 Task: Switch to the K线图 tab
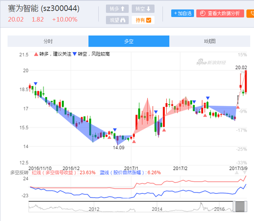click(x=210, y=41)
